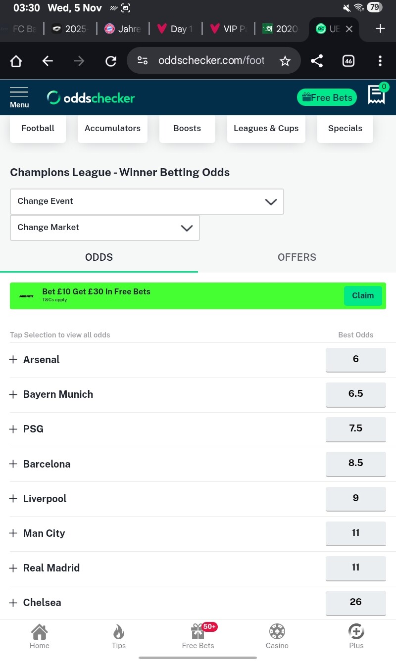The height and width of the screenshot is (663, 396).
Task: Tap the oddschecker.com address bar
Action: coord(211,61)
